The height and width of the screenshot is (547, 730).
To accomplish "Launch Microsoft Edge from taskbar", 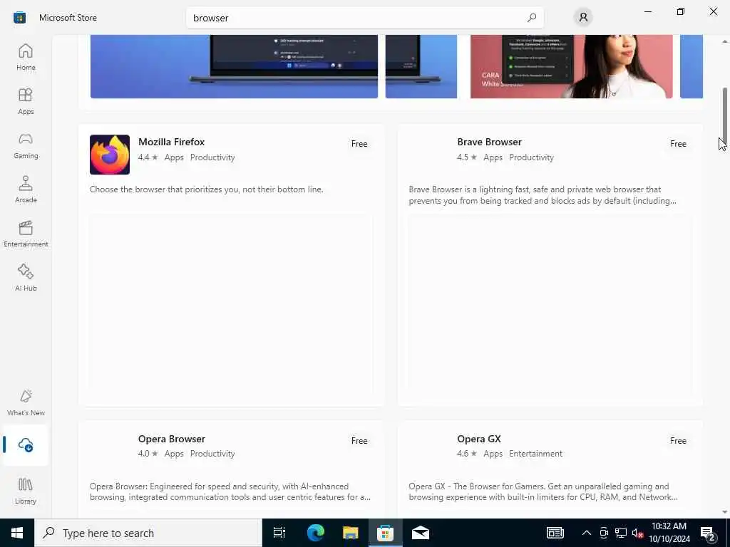I will [315, 533].
